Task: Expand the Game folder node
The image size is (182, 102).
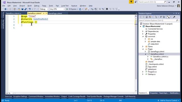Action: pos(143,46)
